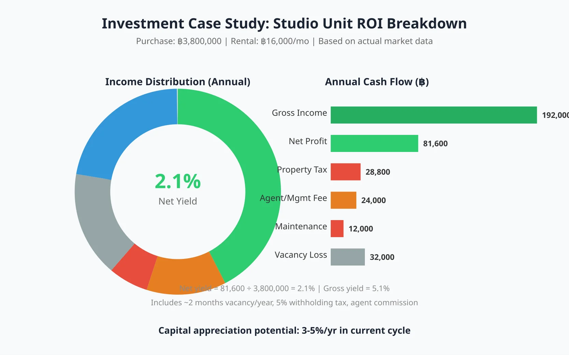Image resolution: width=569 pixels, height=355 pixels.
Task: Click the net yield formula footnote line
Action: point(284,289)
